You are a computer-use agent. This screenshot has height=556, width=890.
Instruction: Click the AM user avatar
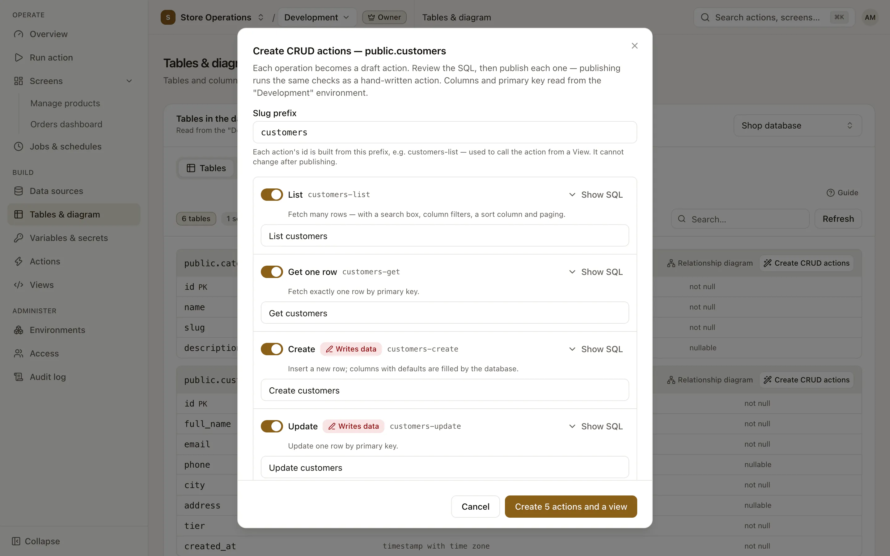pos(870,17)
